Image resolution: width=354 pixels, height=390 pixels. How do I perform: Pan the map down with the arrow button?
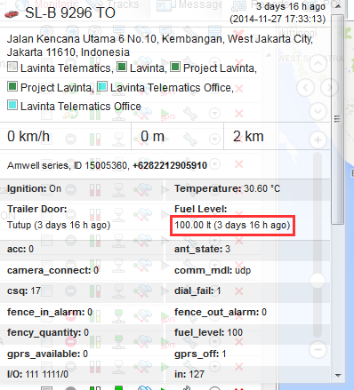(318, 112)
